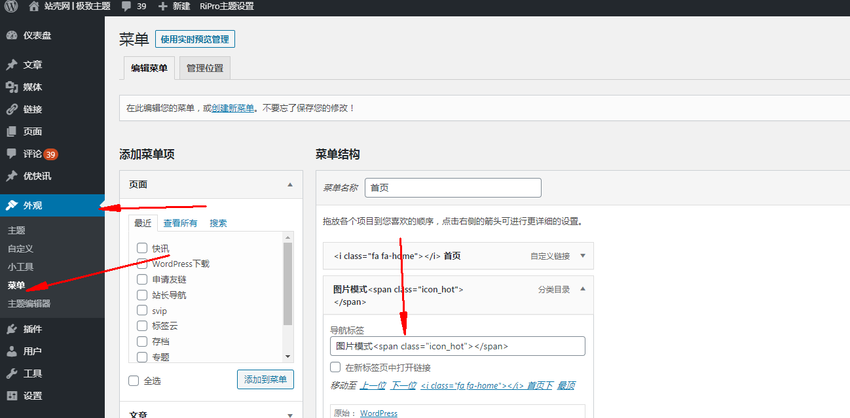Open the 设置 settings icon
Screen dimensions: 850x418
click(x=12, y=396)
